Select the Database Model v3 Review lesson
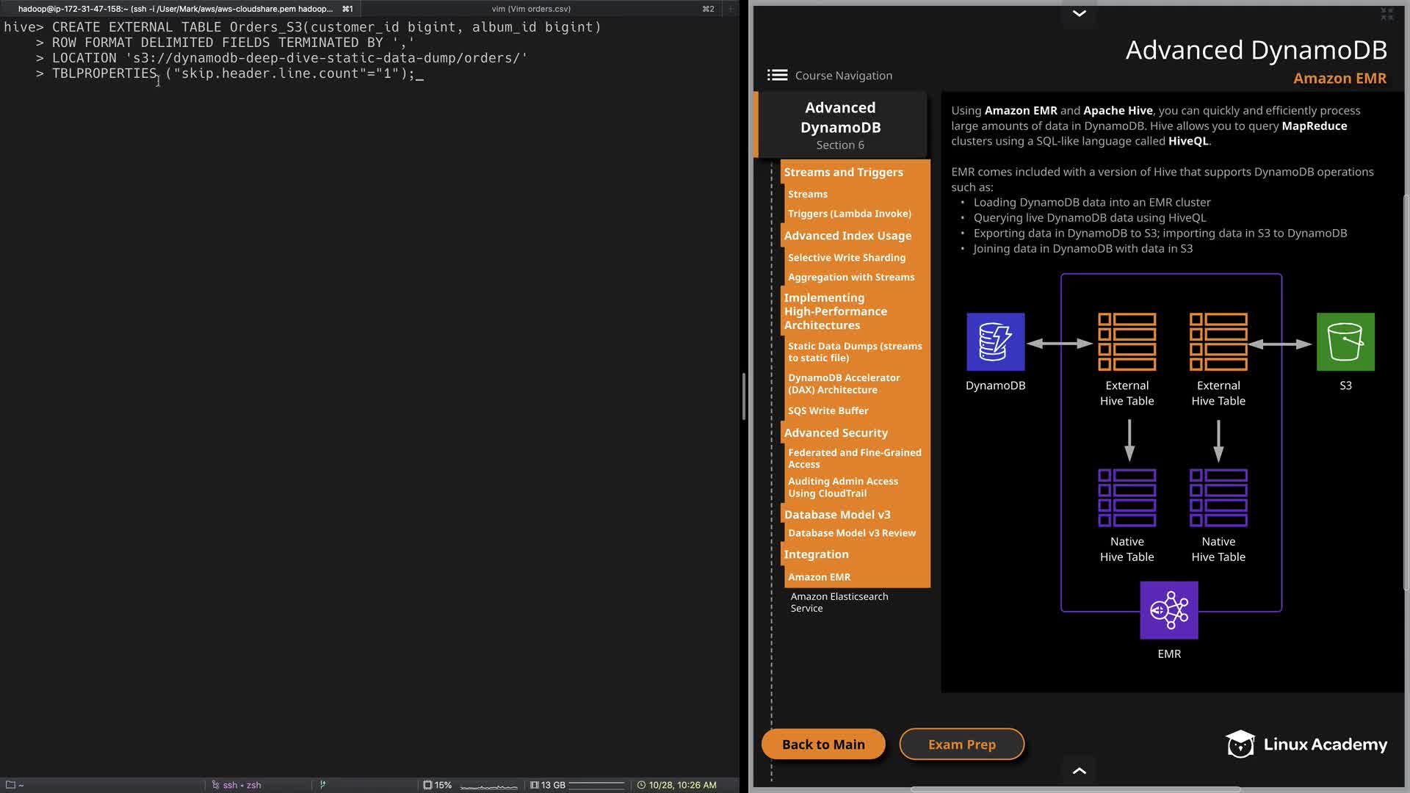 tap(851, 533)
